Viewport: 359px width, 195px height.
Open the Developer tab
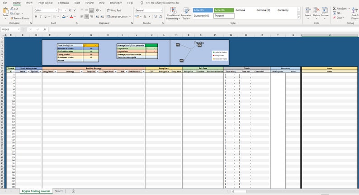pyautogui.click(x=116, y=3)
